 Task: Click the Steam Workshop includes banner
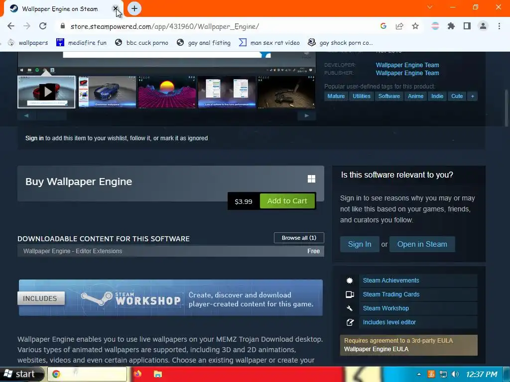pos(171,297)
